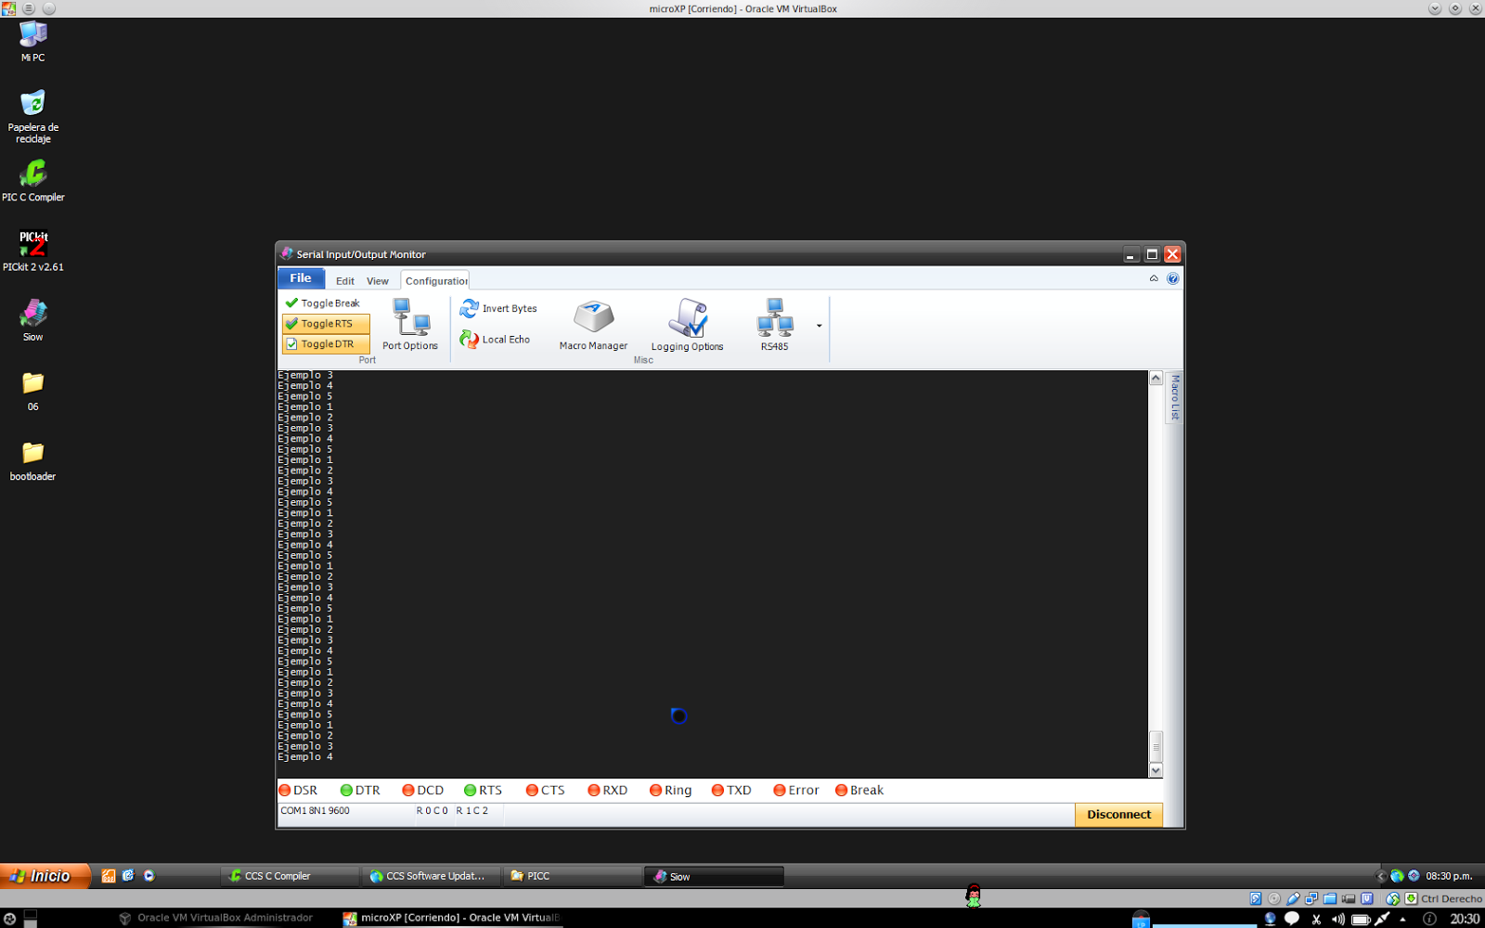Click the host battery icon

click(1361, 919)
